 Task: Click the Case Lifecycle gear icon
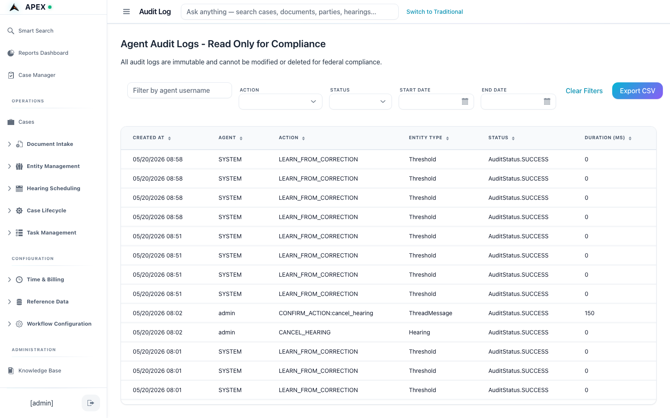click(19, 211)
